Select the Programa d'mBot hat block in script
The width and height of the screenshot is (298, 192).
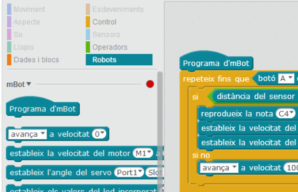216,61
